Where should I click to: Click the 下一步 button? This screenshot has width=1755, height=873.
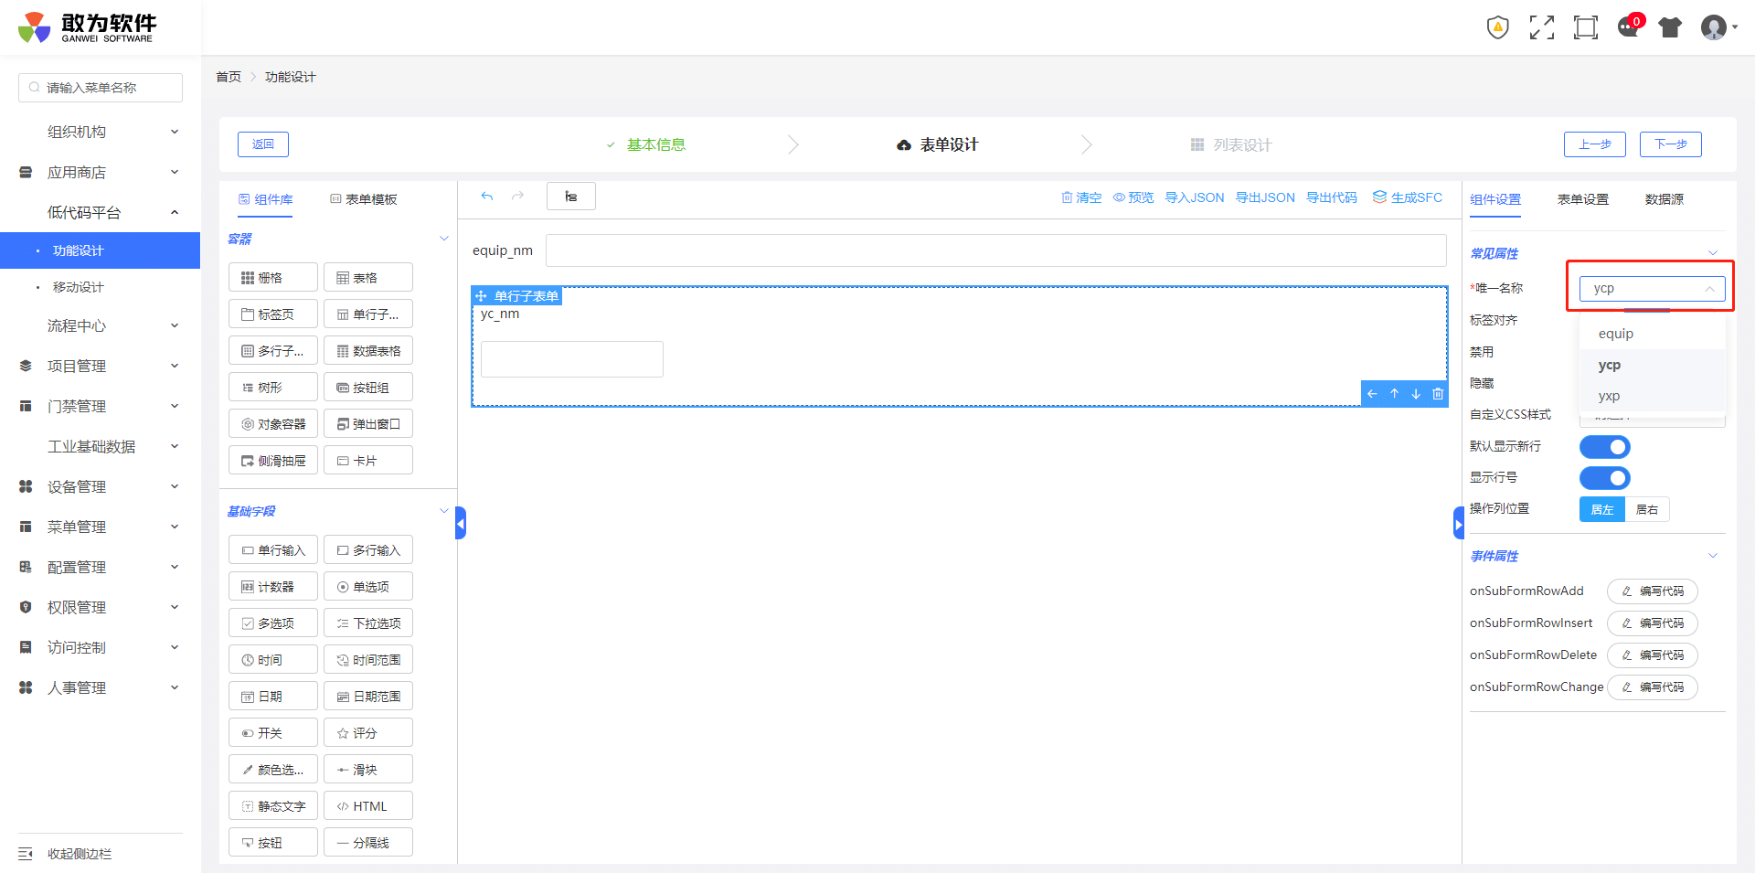coord(1670,144)
